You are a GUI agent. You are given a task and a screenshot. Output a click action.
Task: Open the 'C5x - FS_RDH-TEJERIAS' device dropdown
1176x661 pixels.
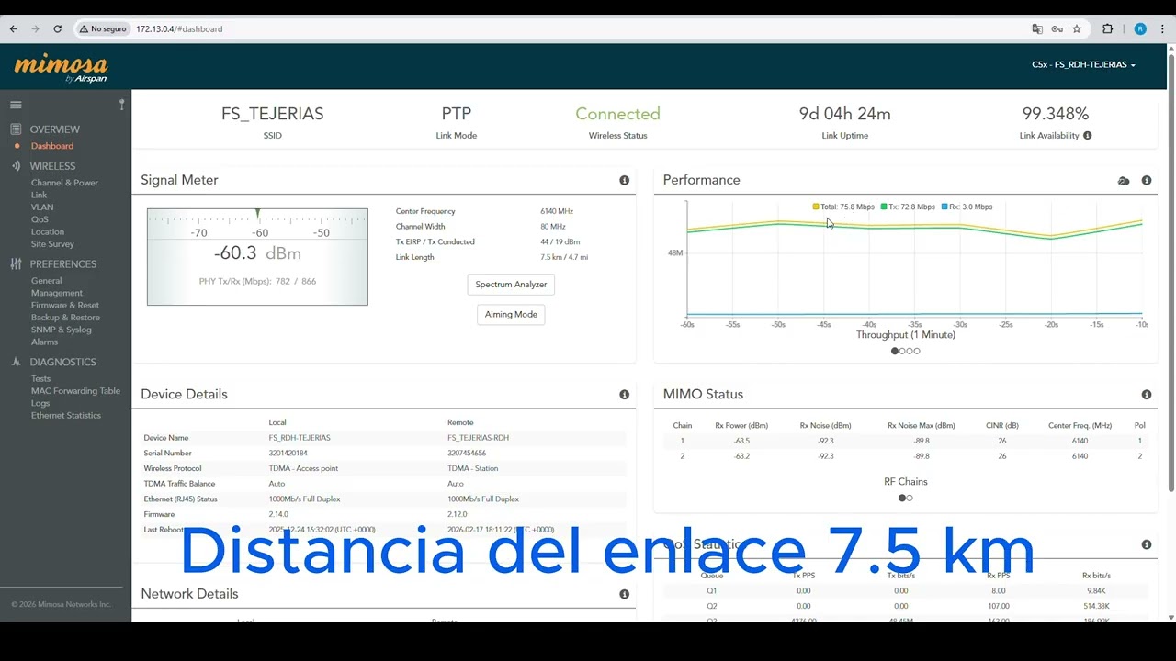click(1083, 65)
